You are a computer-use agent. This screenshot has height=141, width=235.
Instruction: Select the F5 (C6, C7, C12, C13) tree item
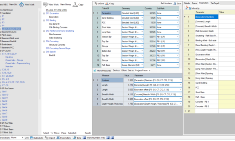[x=11, y=29]
